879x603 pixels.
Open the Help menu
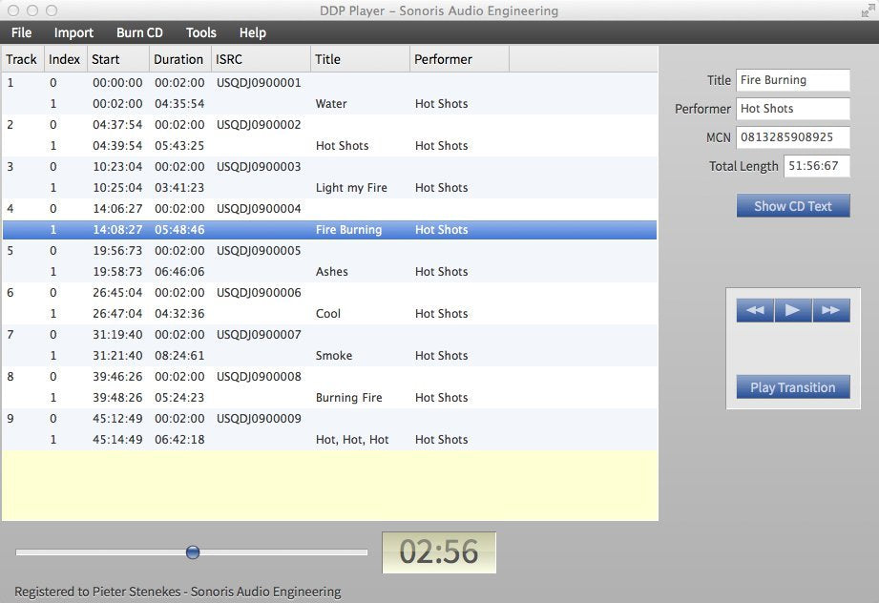[252, 32]
